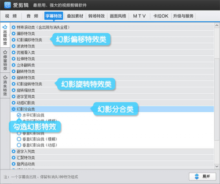Screen dimensions: 220x184
Task: Click the note text 一个字幕由出现、停留和消失3种特效组成
Action: (x=44, y=177)
